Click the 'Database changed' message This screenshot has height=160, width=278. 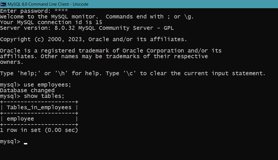pyautogui.click(x=27, y=90)
